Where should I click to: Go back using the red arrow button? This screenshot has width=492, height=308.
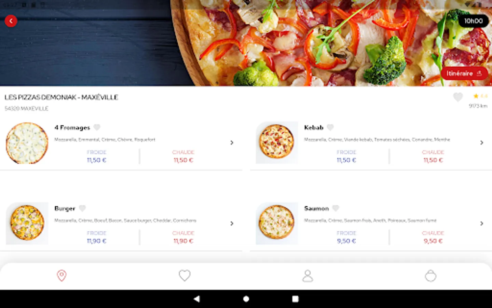point(11,21)
